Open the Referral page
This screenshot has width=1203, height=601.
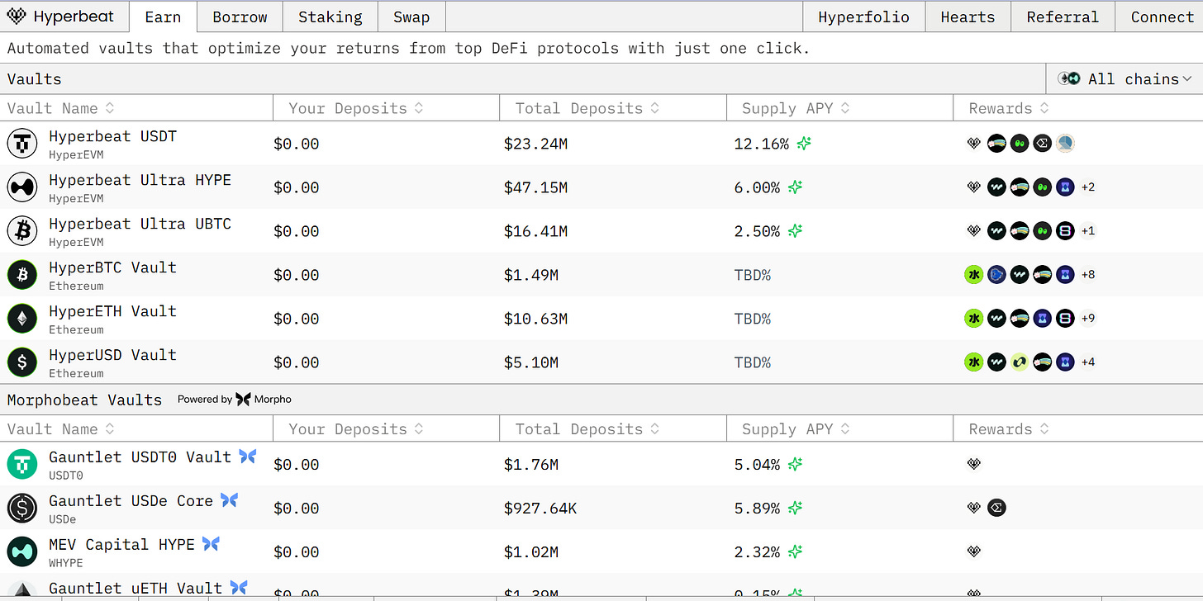coord(1063,17)
